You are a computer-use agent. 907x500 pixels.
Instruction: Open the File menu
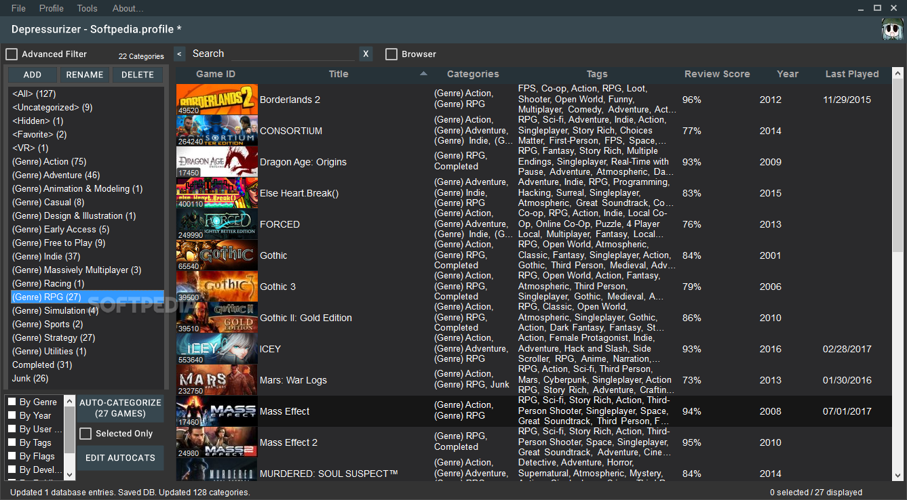19,8
